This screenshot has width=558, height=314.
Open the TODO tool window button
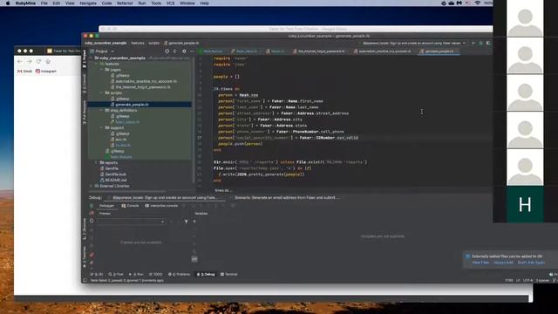click(x=155, y=275)
